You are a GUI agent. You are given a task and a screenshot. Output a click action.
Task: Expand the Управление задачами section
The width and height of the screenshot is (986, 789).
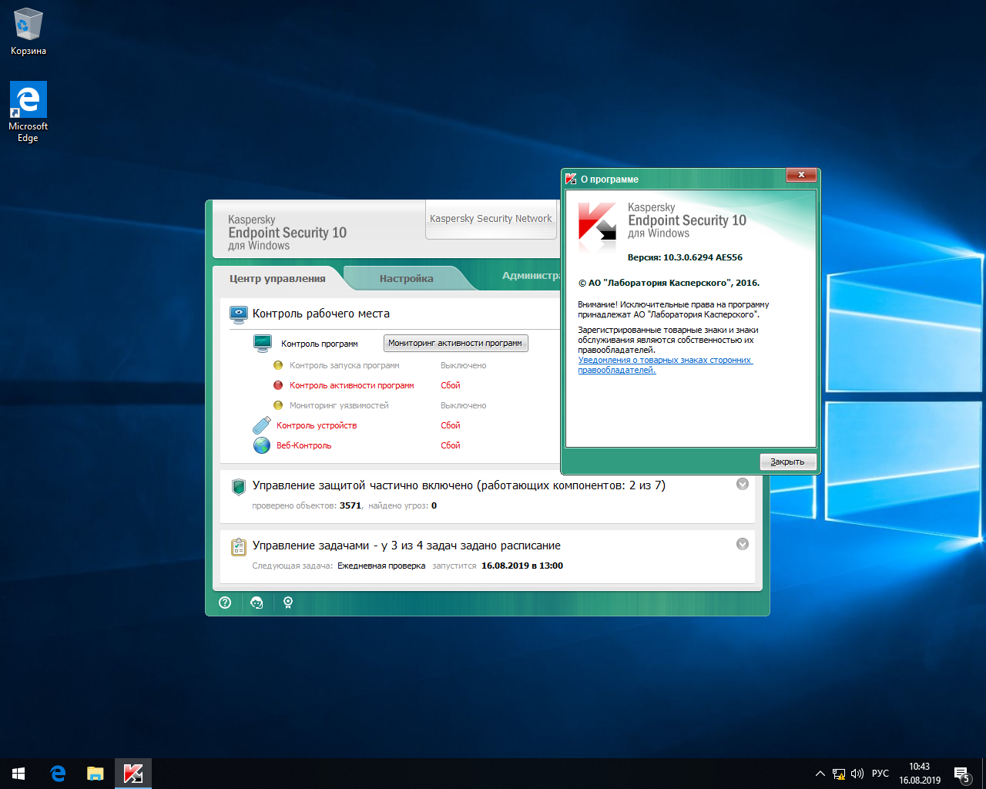coord(743,544)
